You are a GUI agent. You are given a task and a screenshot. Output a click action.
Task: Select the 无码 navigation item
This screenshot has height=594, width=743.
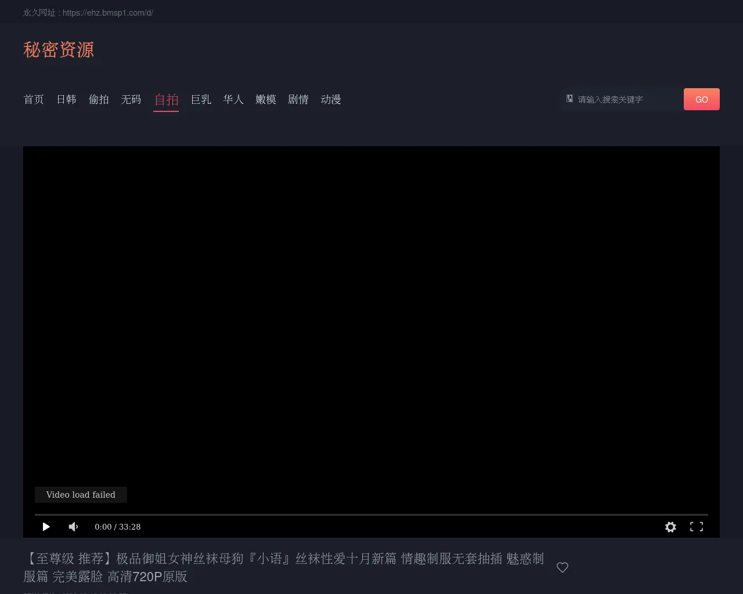click(x=131, y=100)
